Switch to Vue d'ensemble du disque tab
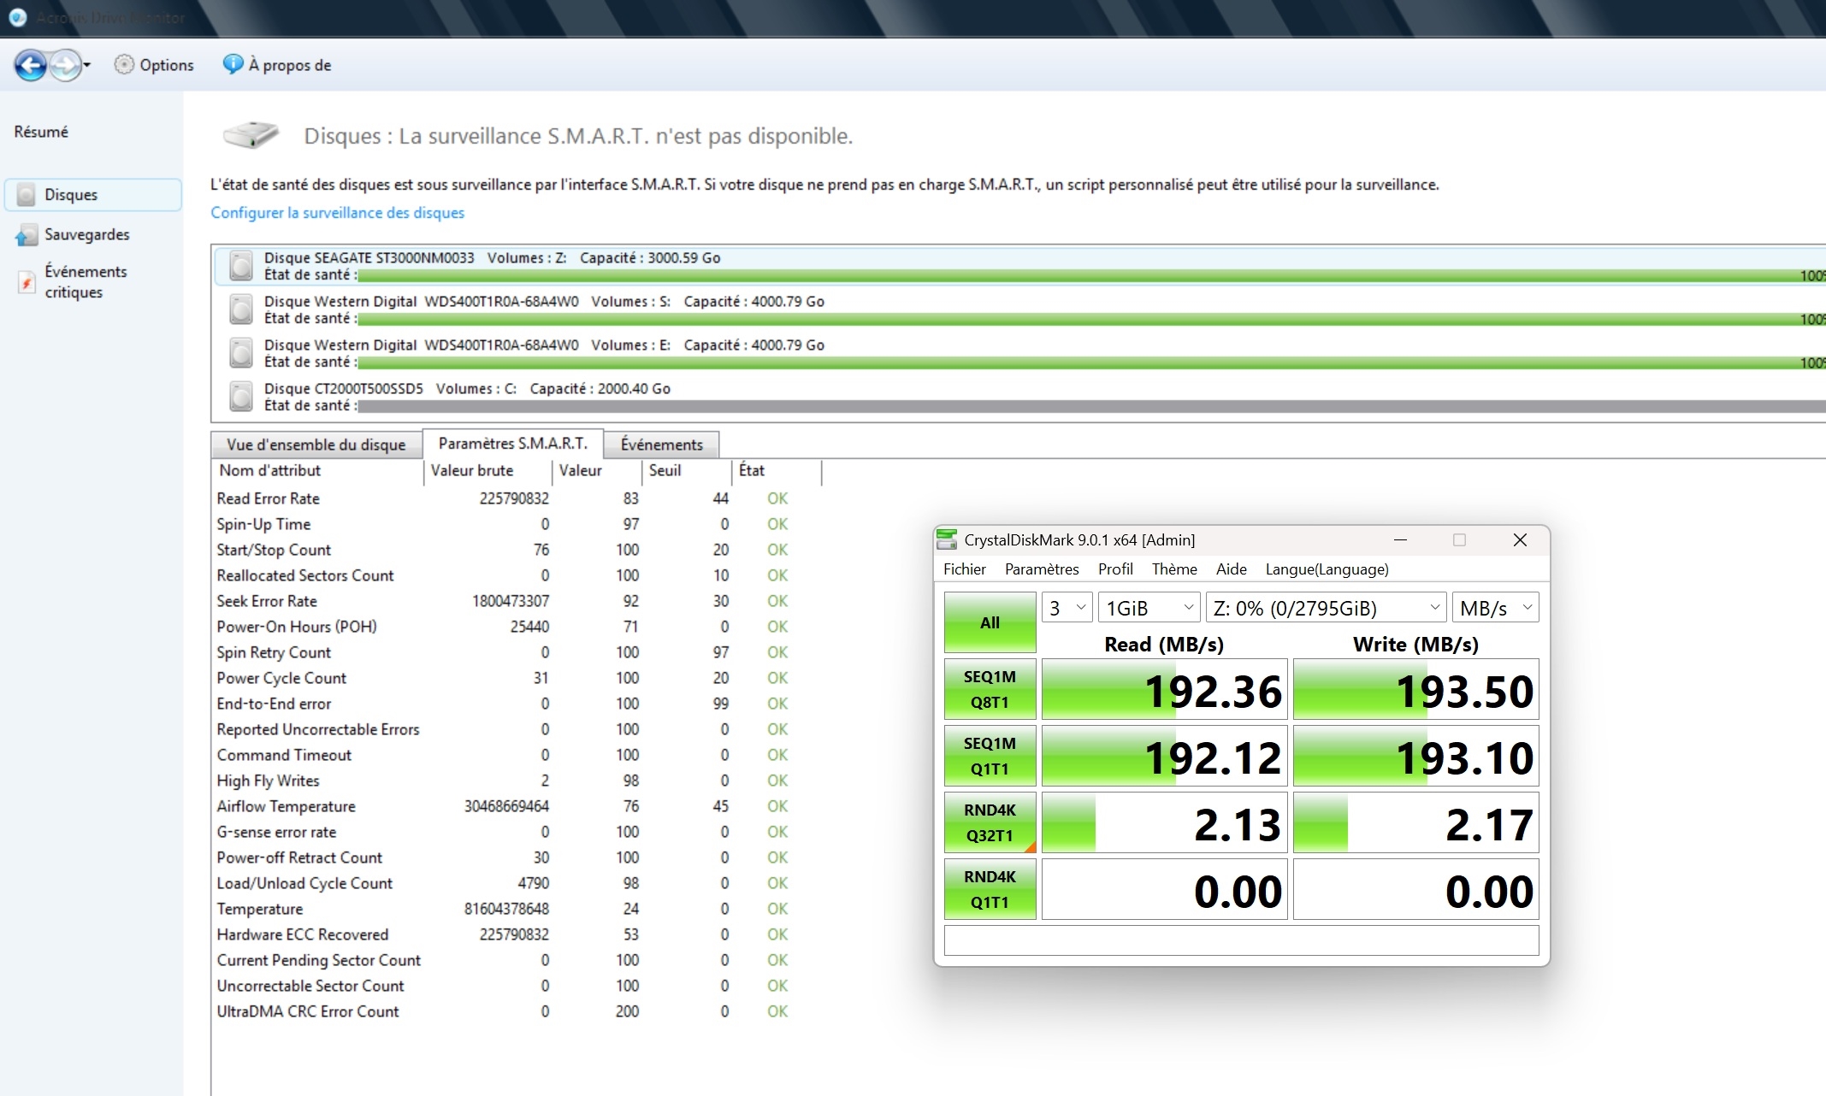The width and height of the screenshot is (1826, 1096). point(316,445)
